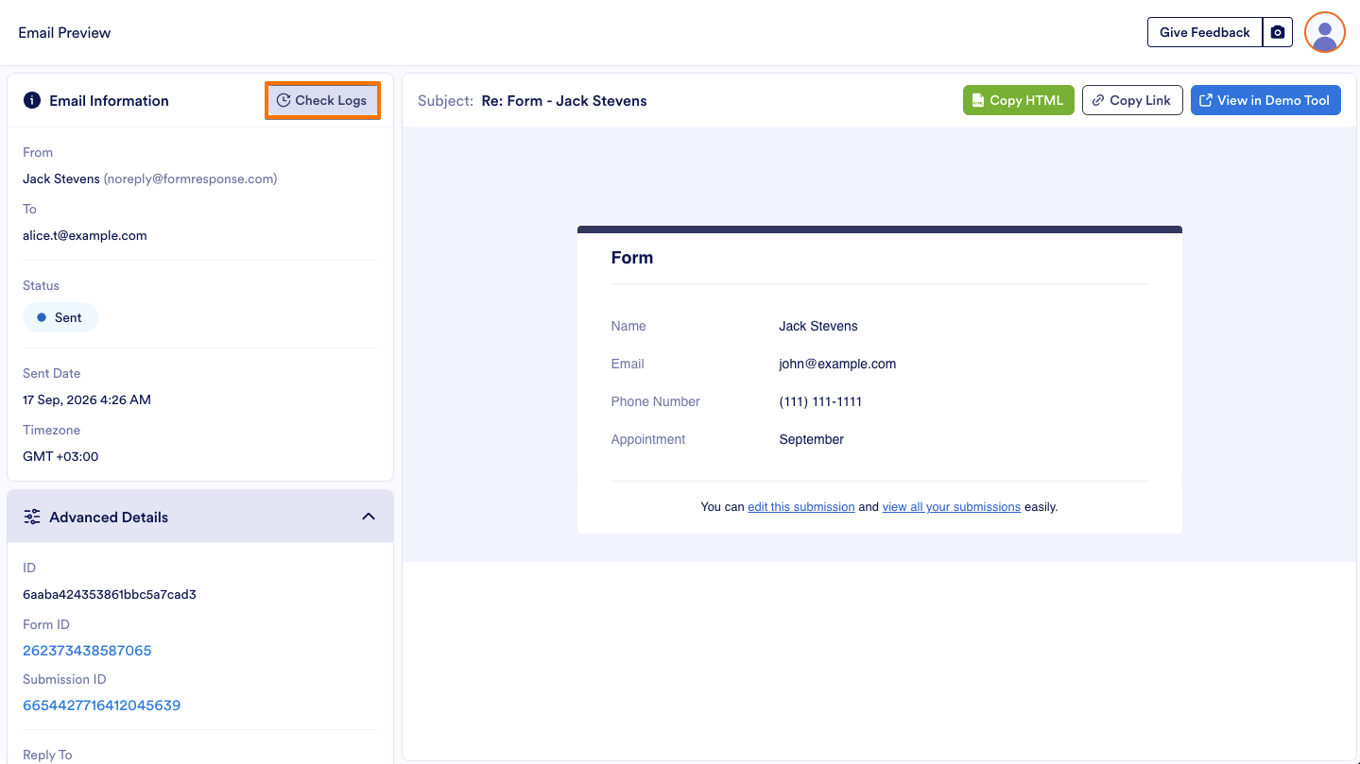1360x764 pixels.
Task: Click the sent date 17 Sep, 2026 4:26 AM
Action: coord(87,400)
